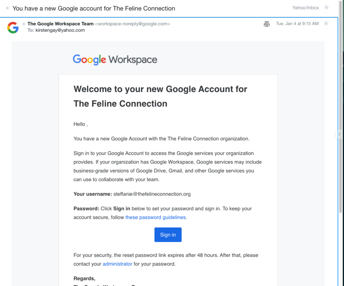344x286 pixels.
Task: Click the sender's presence dot
Action: point(24,24)
